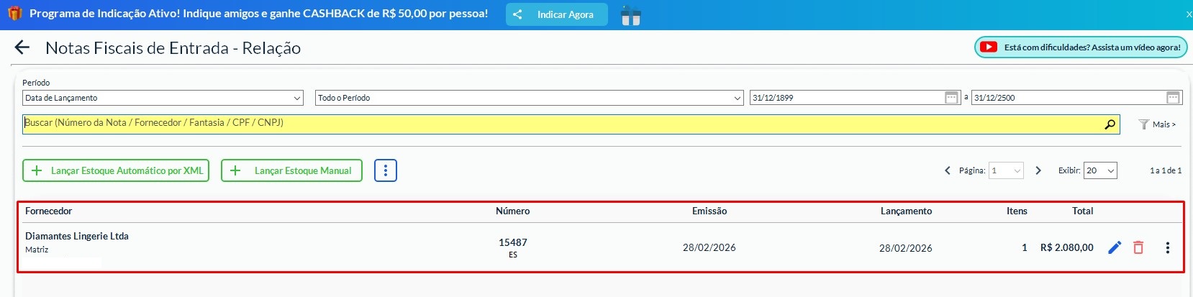This screenshot has height=297, width=1193.
Task: Go to the next page arrow
Action: (1038, 170)
